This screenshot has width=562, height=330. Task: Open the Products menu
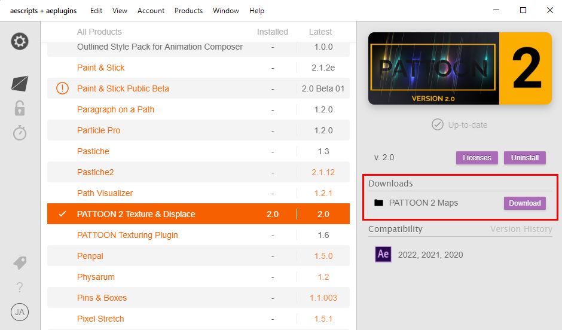(188, 11)
